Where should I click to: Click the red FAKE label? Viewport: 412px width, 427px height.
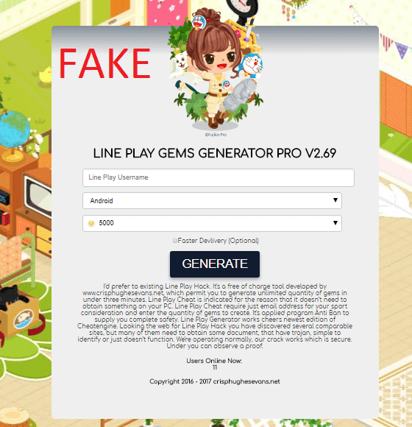[x=104, y=63]
